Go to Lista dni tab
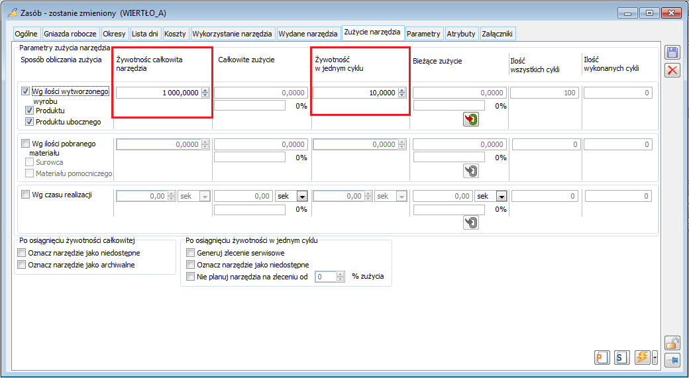This screenshot has height=378, width=689. click(145, 33)
